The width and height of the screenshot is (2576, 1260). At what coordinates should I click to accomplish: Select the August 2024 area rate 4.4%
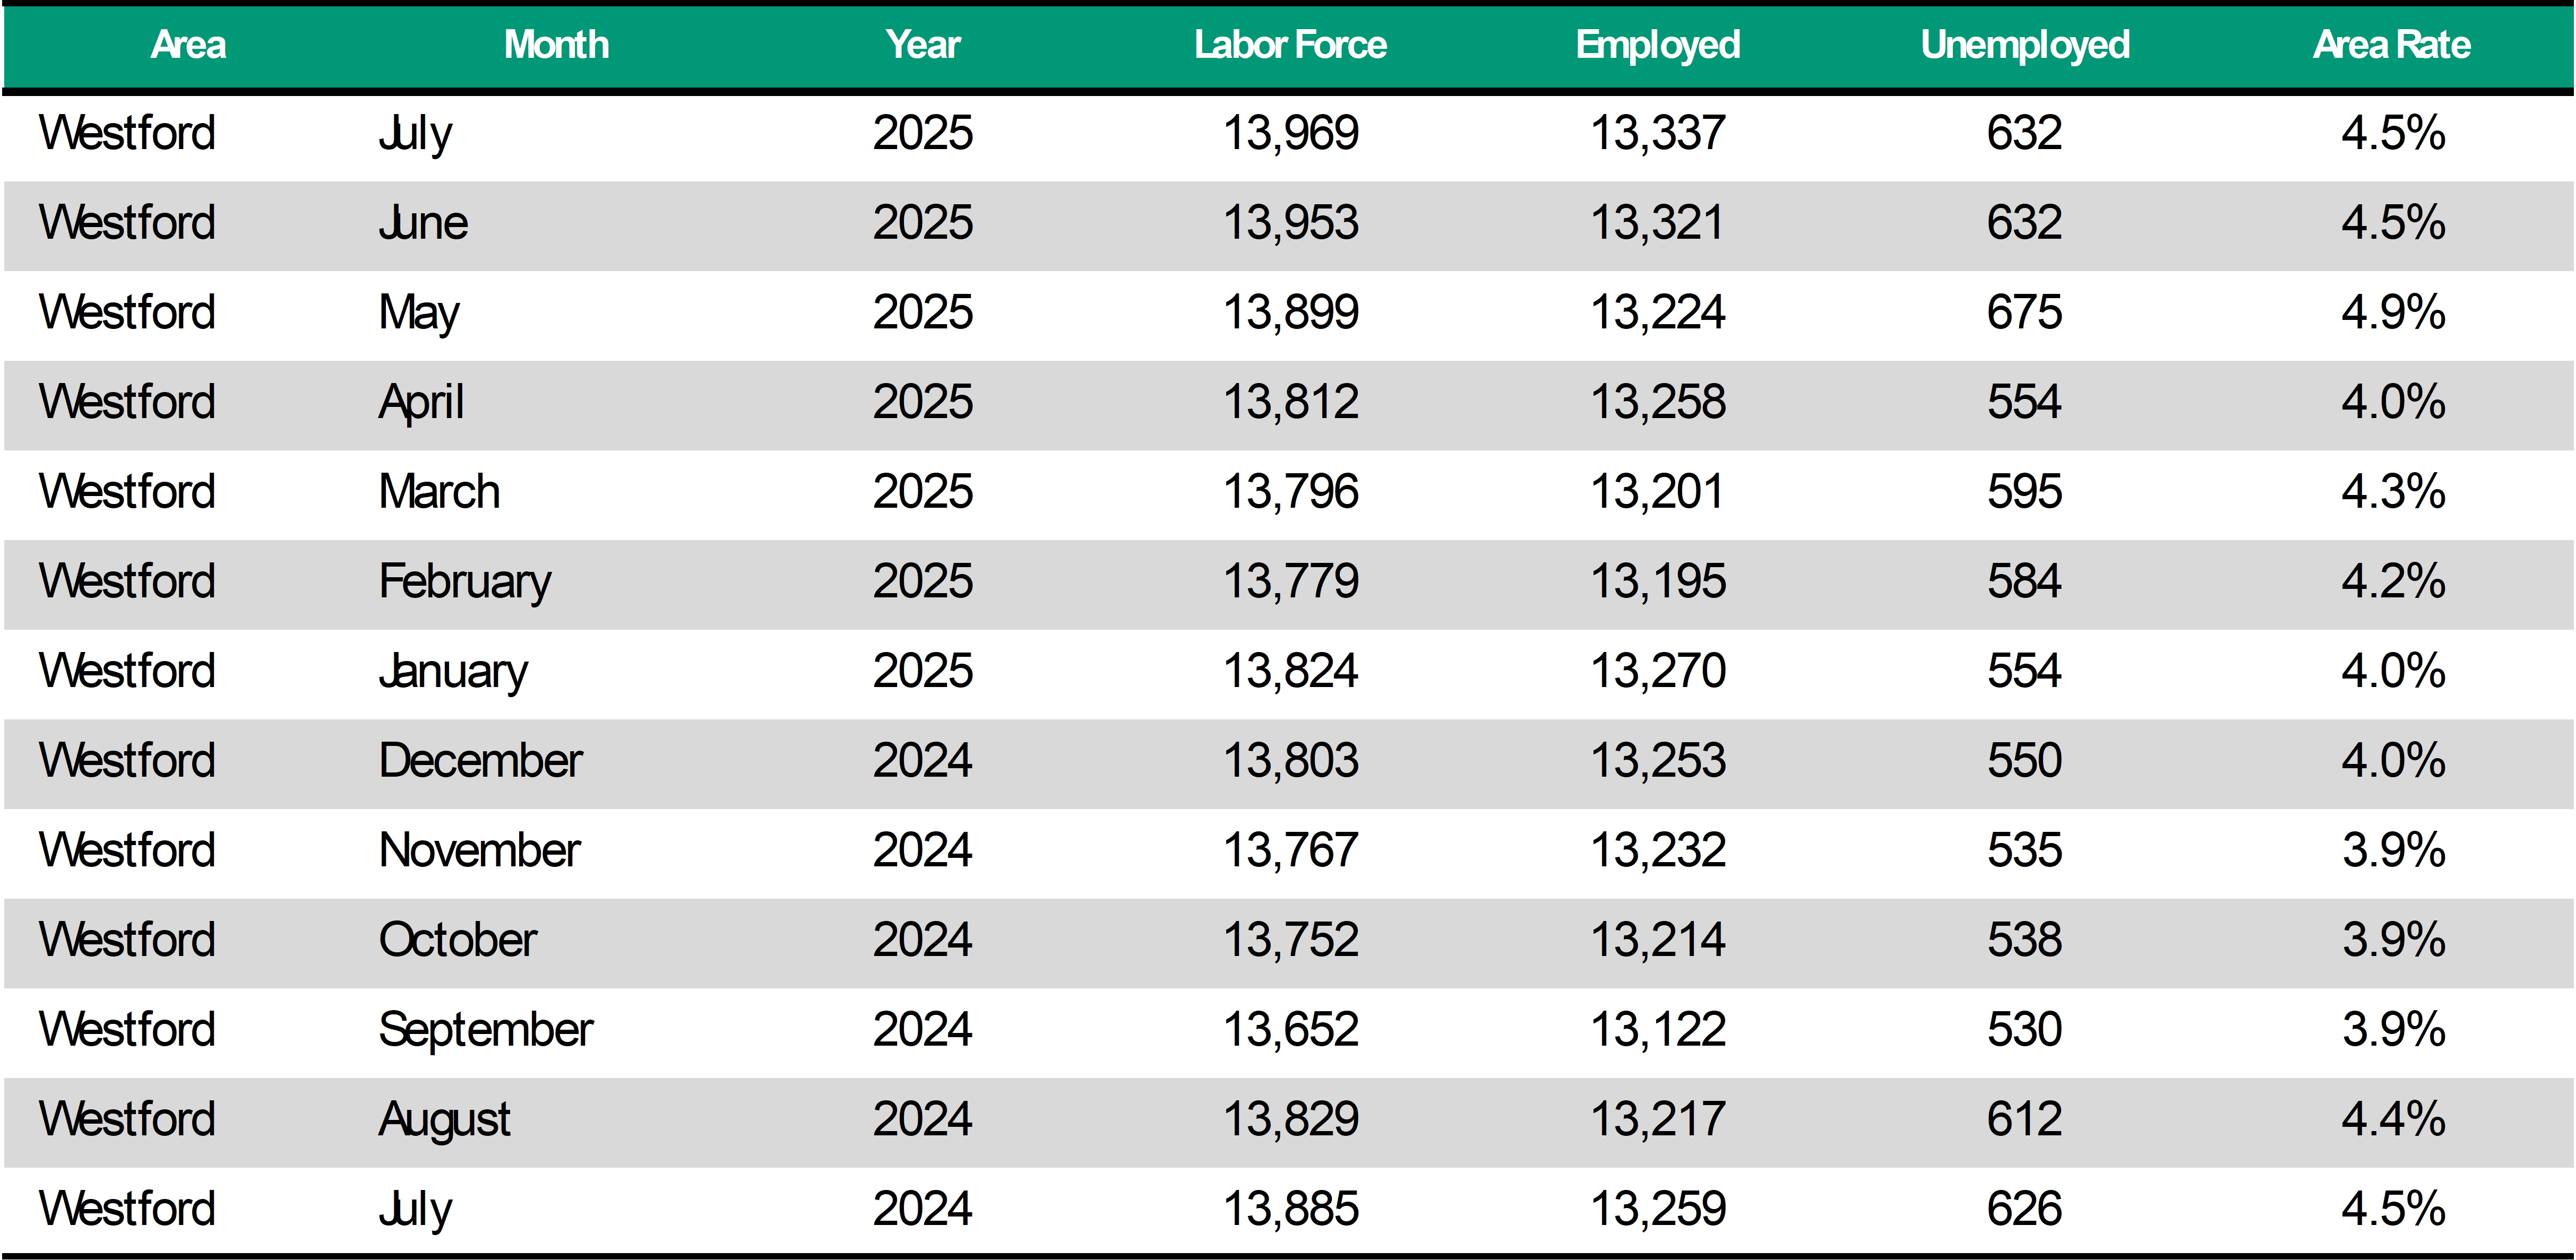pos(2393,1119)
